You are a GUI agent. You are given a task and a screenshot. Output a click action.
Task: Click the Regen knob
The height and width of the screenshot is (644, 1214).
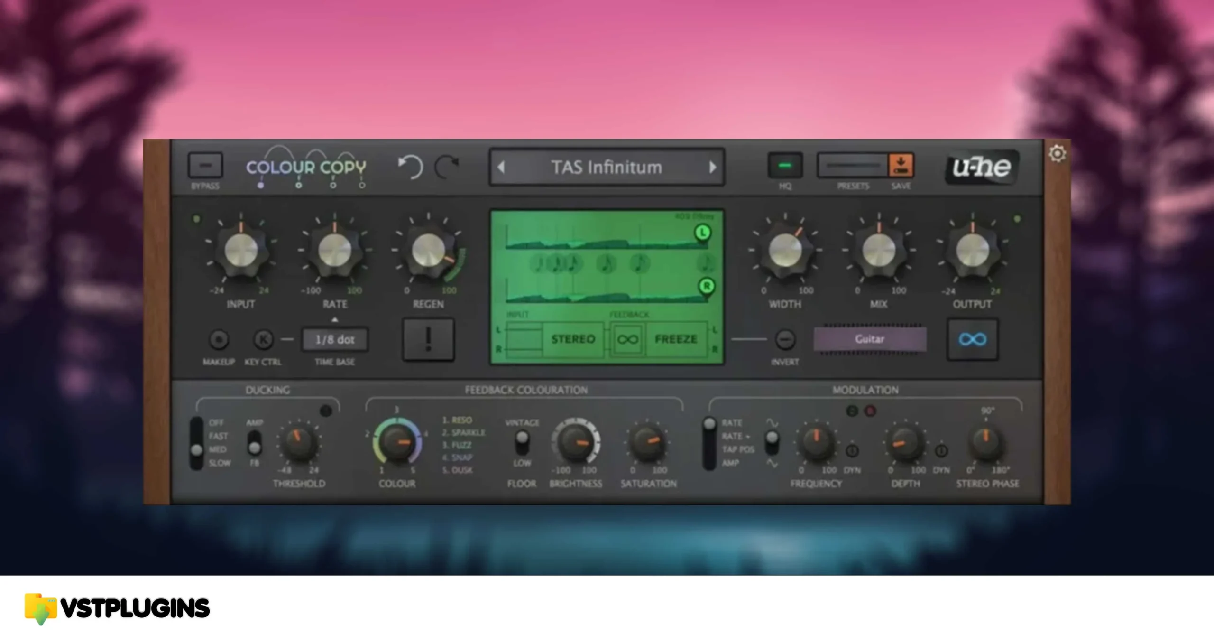click(428, 250)
